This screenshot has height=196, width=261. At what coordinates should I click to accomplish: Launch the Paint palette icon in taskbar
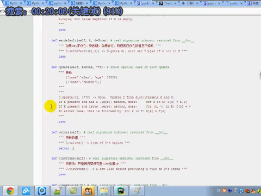(136, 191)
